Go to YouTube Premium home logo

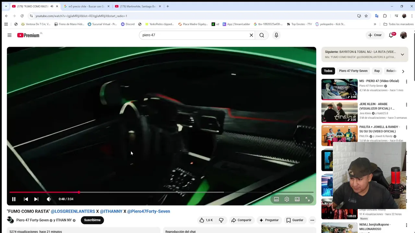tap(29, 35)
